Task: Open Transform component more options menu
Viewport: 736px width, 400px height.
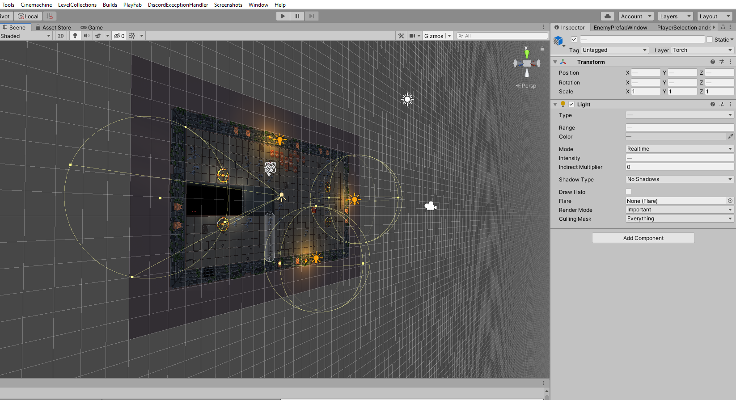Action: 731,62
